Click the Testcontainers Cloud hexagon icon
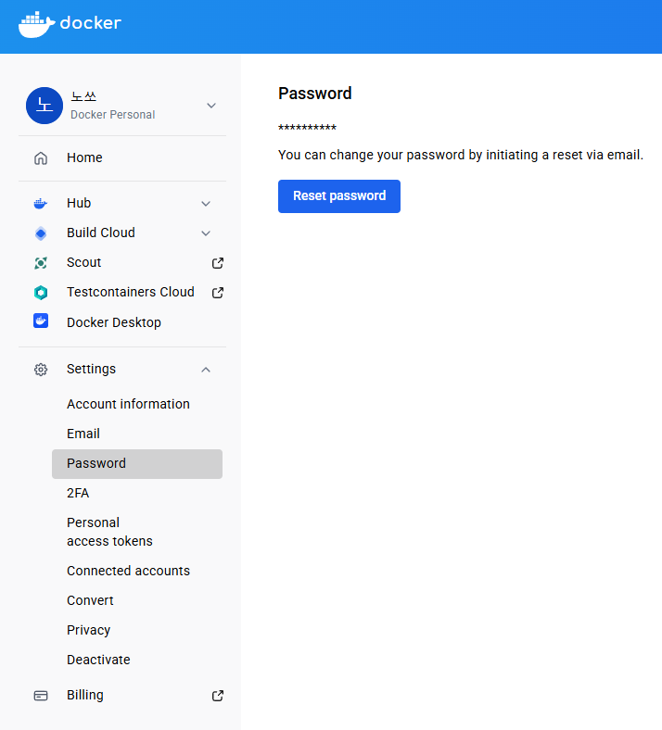 point(41,293)
